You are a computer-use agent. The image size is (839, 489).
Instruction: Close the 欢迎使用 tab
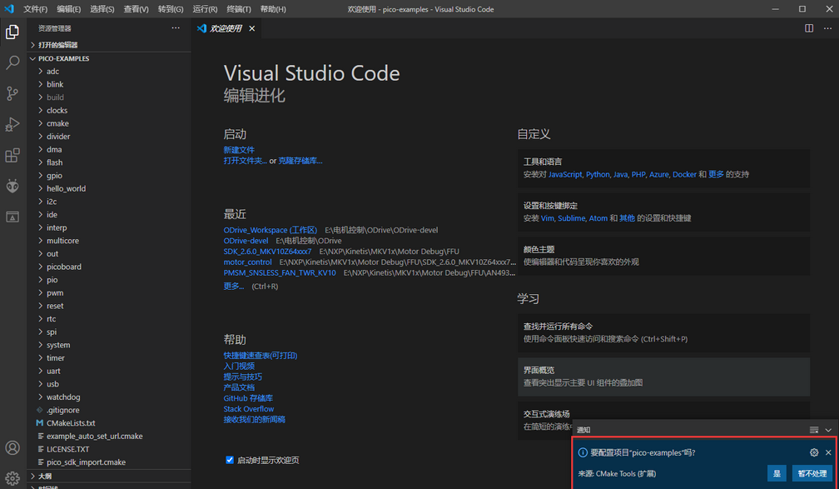pos(252,28)
